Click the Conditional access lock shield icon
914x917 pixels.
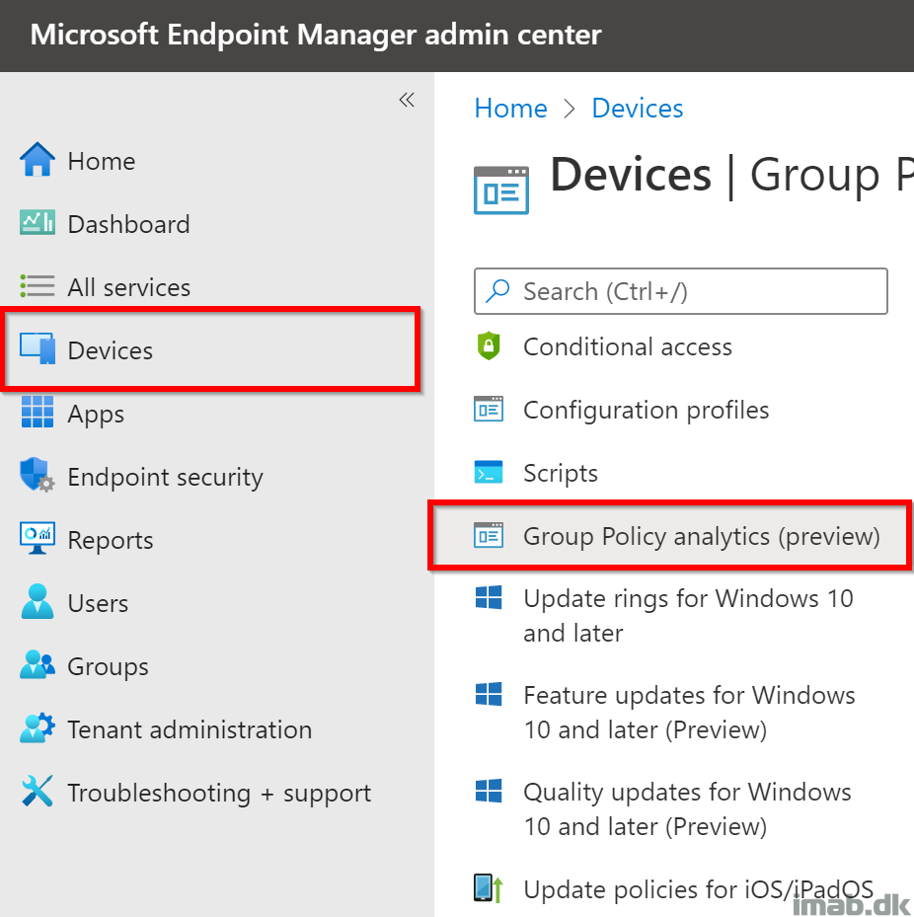(489, 346)
